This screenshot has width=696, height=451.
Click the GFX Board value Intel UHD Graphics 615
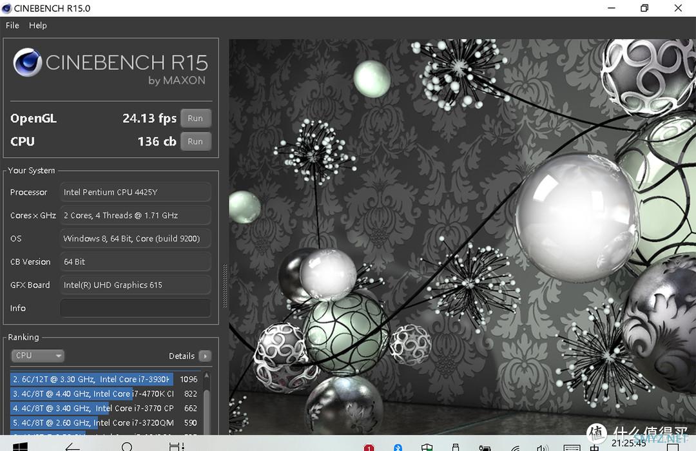click(135, 285)
